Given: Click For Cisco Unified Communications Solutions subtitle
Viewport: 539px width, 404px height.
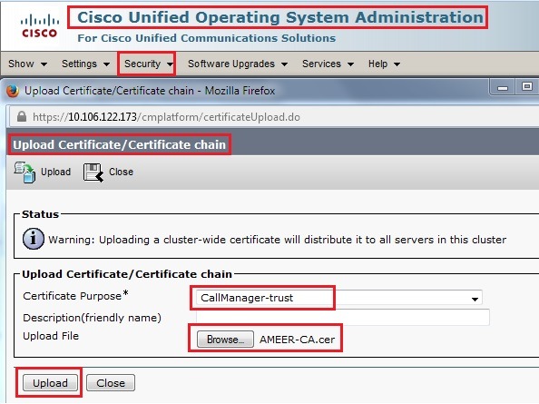Looking at the screenshot, I should pos(206,38).
